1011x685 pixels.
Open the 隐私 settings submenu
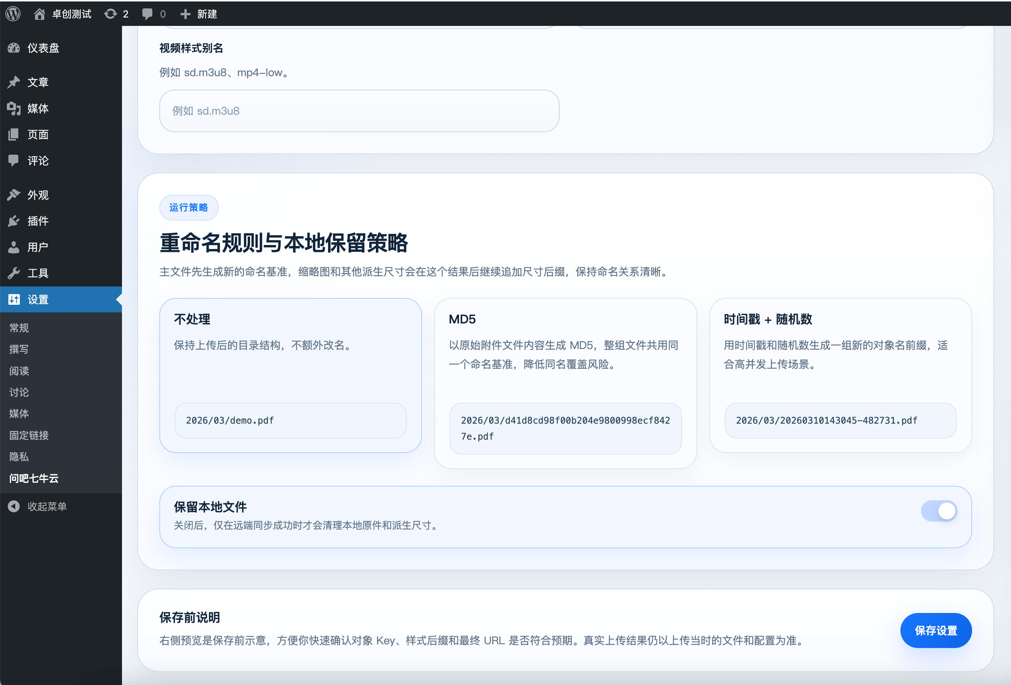(19, 456)
